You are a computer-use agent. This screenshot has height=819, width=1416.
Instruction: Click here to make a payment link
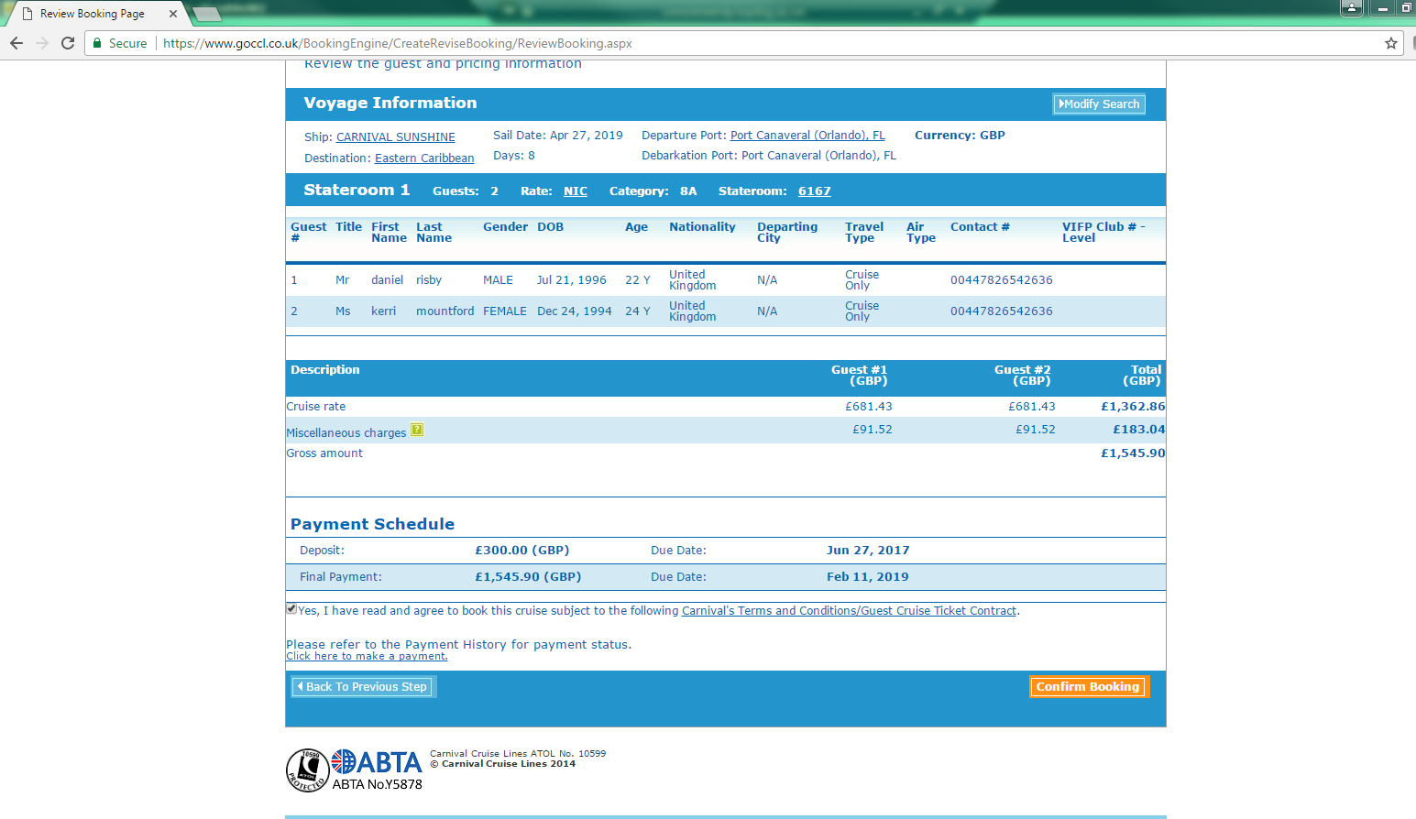point(367,656)
